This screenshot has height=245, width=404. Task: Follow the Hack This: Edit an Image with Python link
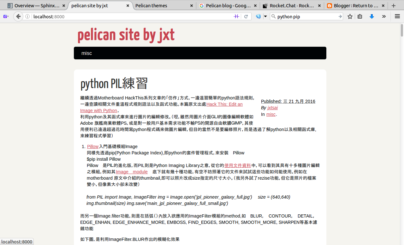(161, 107)
